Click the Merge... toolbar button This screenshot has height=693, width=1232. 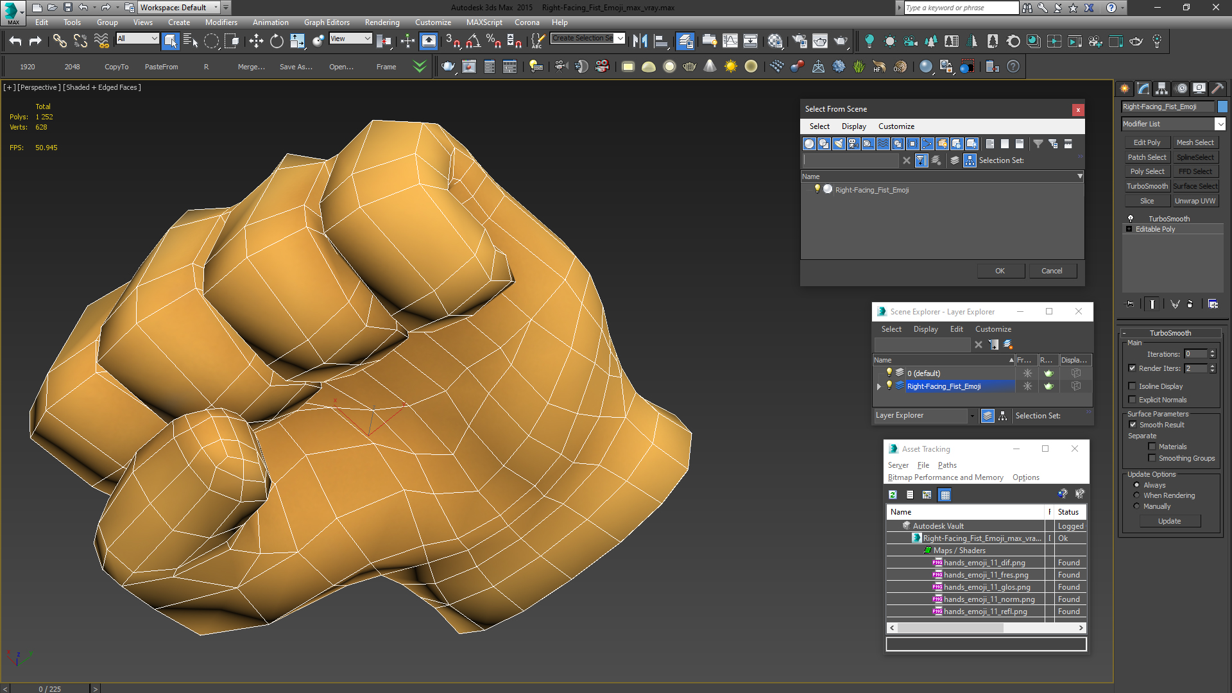(x=251, y=67)
